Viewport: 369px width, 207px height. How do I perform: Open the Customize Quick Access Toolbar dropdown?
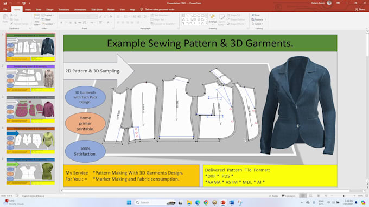pos(30,3)
